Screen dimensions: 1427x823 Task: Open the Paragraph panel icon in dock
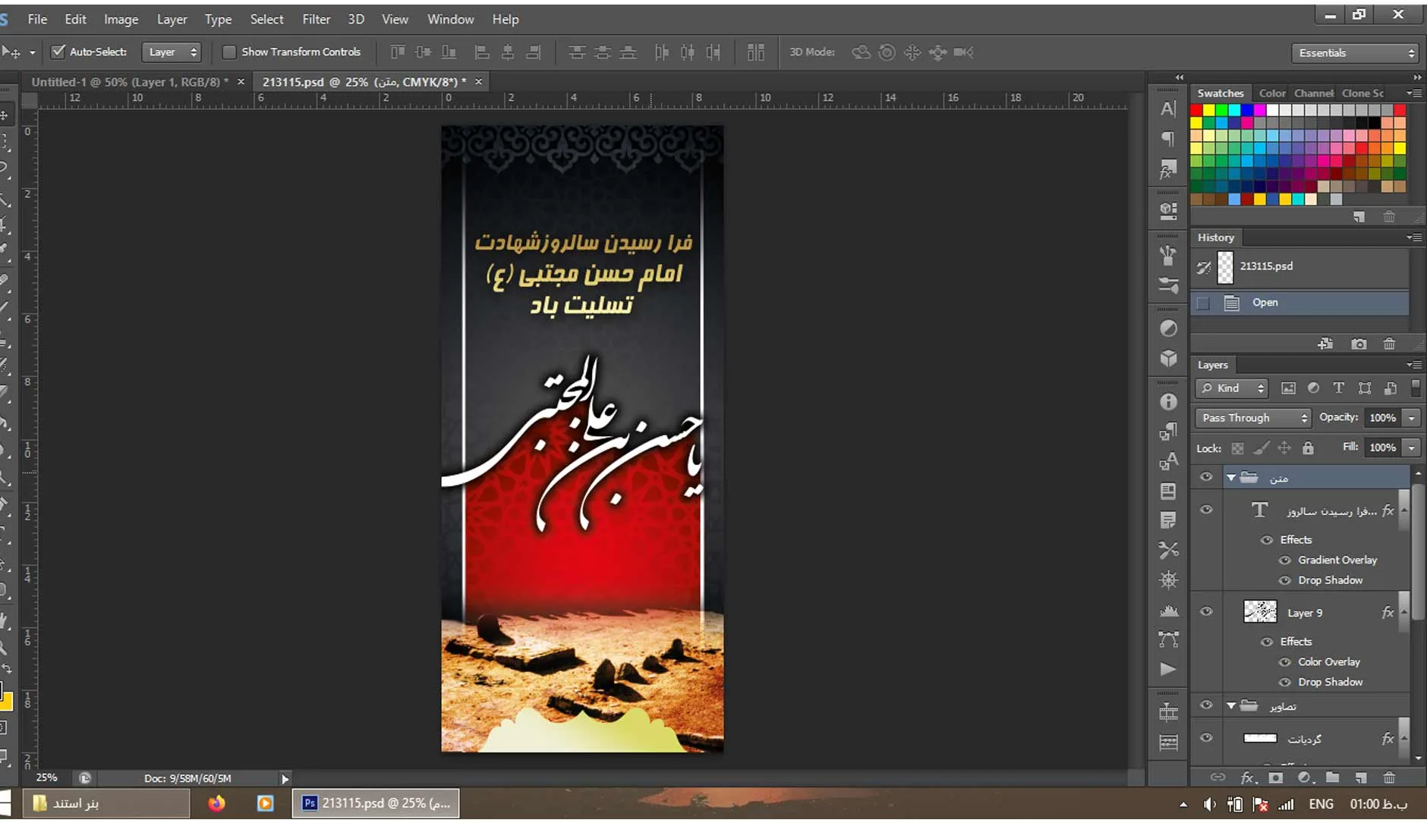pos(1168,139)
